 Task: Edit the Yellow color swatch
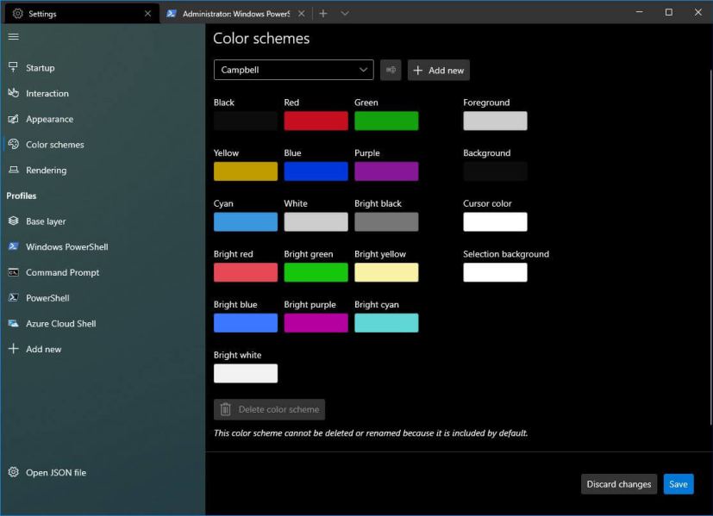click(246, 171)
